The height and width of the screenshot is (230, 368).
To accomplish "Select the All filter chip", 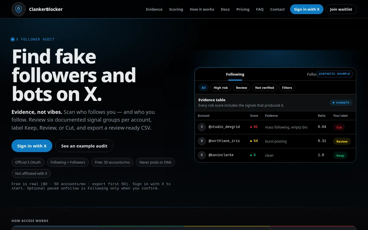I will (x=204, y=88).
